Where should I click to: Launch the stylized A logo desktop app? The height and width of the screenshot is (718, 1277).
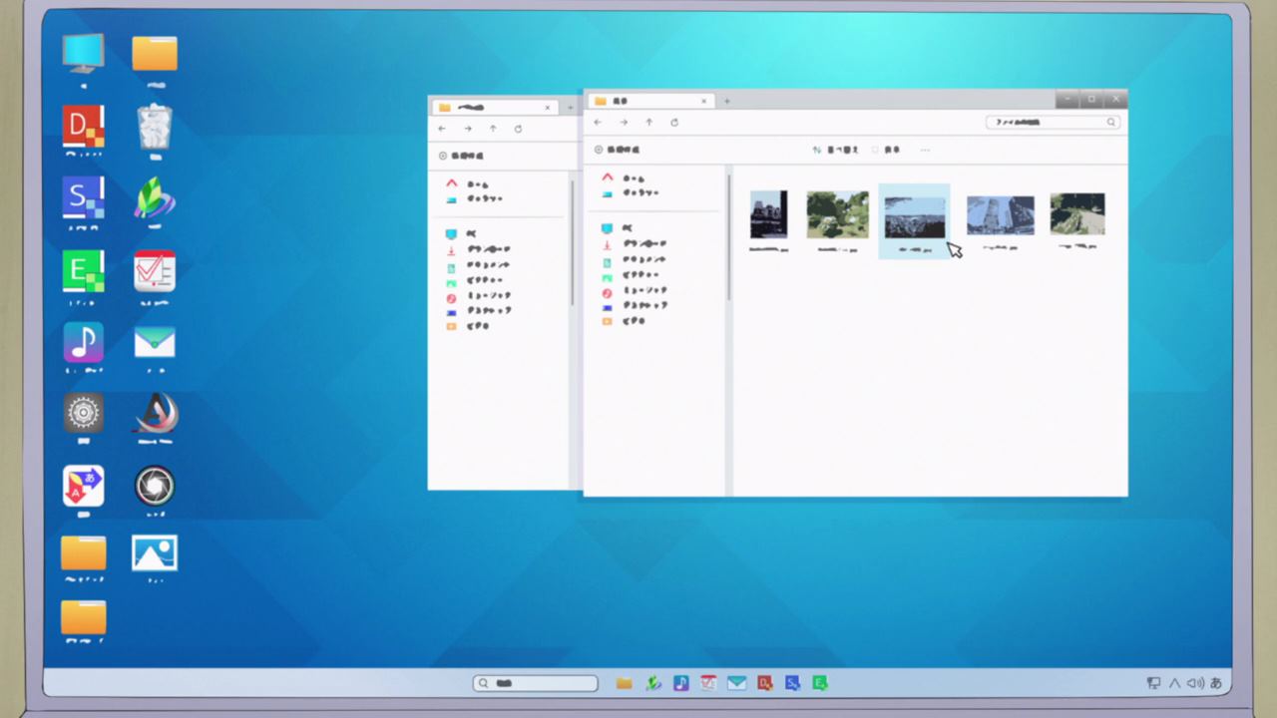pyautogui.click(x=155, y=413)
